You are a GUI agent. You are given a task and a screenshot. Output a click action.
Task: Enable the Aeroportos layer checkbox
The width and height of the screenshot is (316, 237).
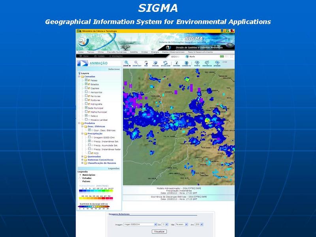(x=86, y=92)
